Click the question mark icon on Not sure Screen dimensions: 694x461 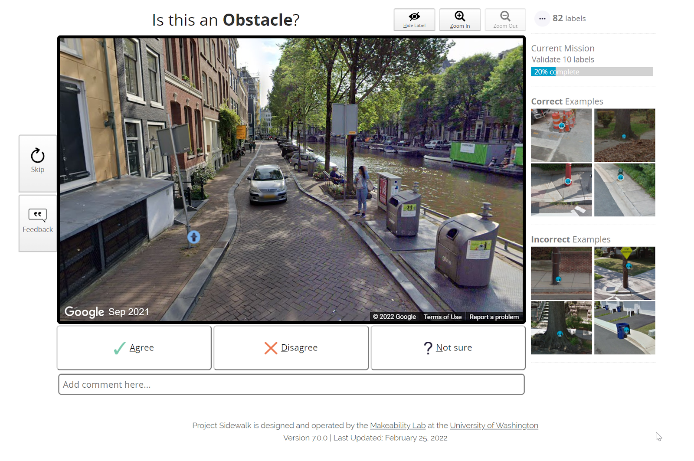tap(427, 347)
